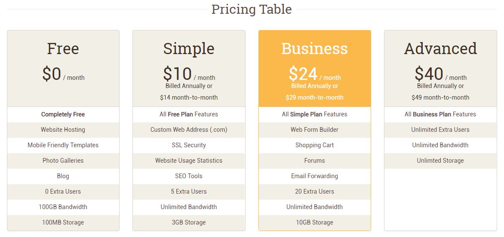Click the Pricing Table heading
504x237 pixels.
pyautogui.click(x=252, y=9)
